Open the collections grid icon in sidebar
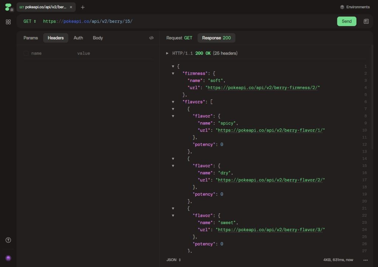The width and height of the screenshot is (378, 267). (x=8, y=22)
